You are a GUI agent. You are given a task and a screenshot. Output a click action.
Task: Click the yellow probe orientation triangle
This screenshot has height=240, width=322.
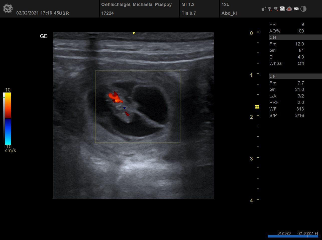click(x=134, y=33)
